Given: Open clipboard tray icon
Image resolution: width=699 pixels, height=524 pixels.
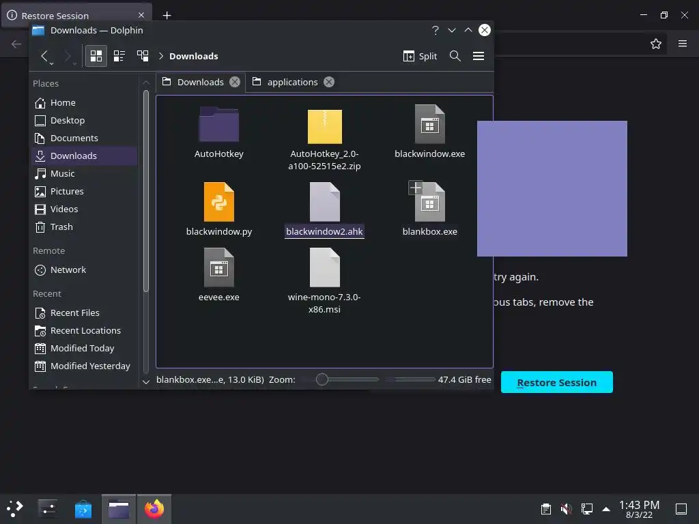Looking at the screenshot, I should 545,509.
